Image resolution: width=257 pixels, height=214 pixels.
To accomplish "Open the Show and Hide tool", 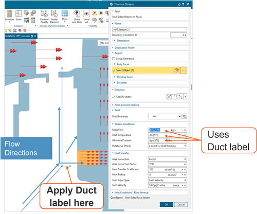I will click(x=77, y=16).
